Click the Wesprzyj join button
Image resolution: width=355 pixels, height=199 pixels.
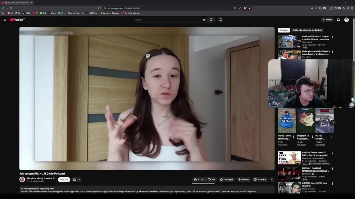64,179
